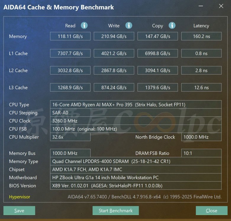Select L2 Cache Write value 2867.8 GB/s
231x221 pixels.
coord(114,70)
